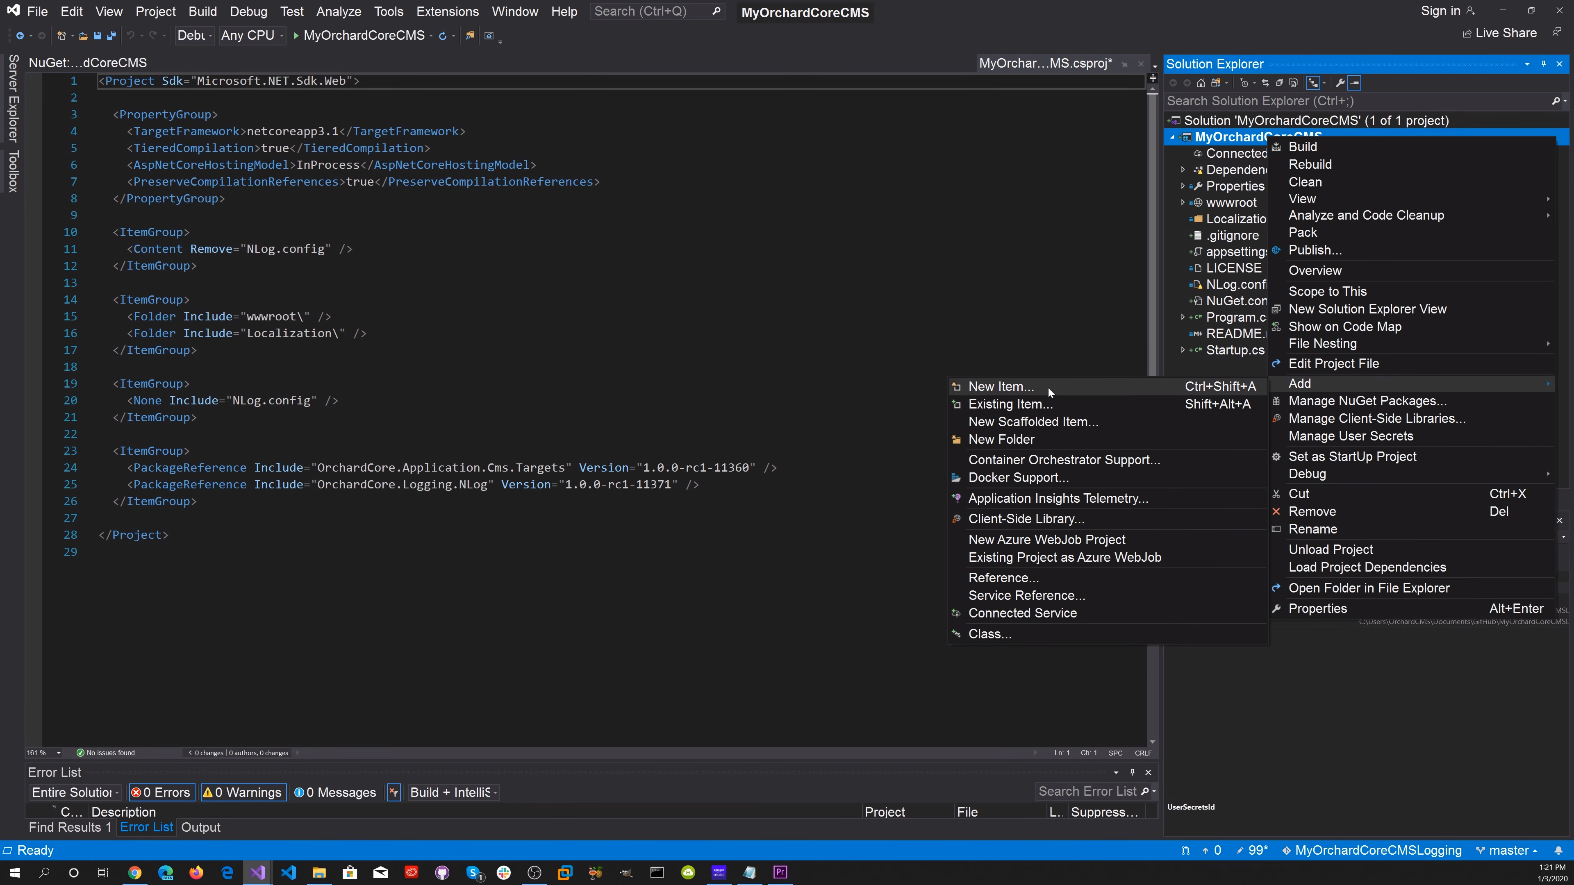Click the 99* pending changes indicator
The height and width of the screenshot is (885, 1574).
click(x=1251, y=851)
